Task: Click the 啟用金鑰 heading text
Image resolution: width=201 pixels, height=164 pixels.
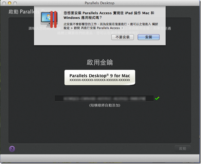Action: pyautogui.click(x=99, y=62)
